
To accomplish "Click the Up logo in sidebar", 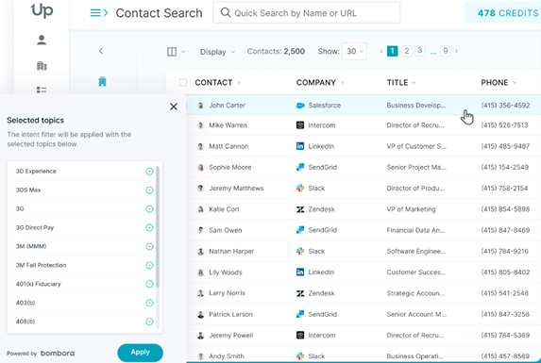I will (42, 10).
